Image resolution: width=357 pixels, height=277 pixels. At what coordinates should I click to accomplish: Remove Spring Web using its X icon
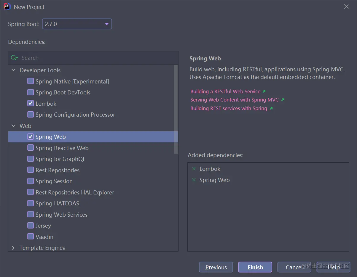194,180
